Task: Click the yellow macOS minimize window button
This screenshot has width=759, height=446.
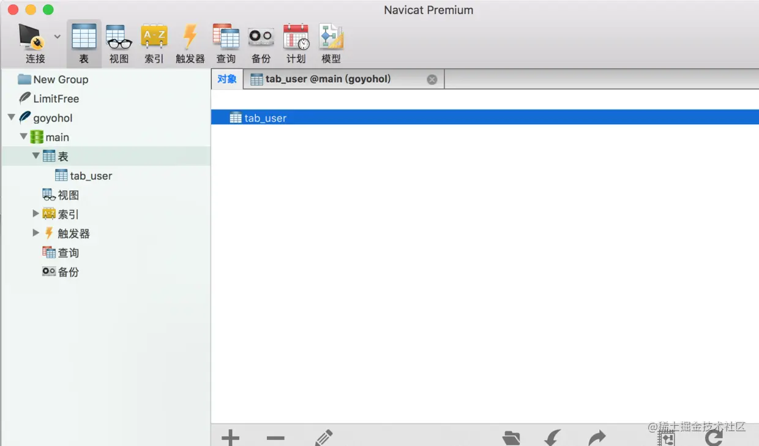Action: pos(31,10)
